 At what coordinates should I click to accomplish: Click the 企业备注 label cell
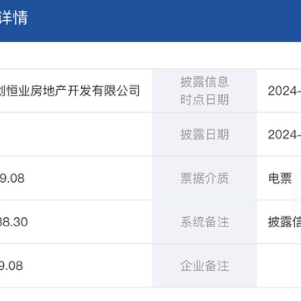coord(205,266)
